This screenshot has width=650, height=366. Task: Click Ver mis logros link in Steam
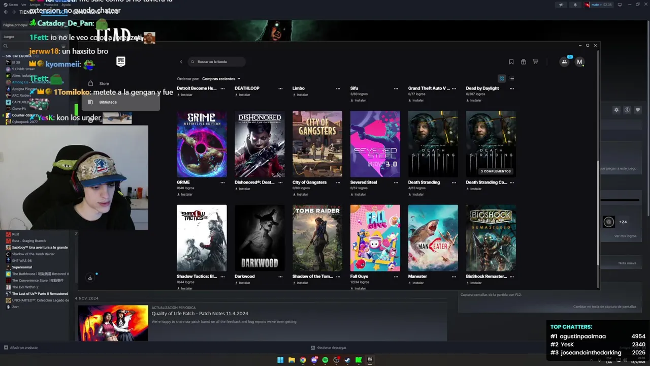[x=625, y=236]
